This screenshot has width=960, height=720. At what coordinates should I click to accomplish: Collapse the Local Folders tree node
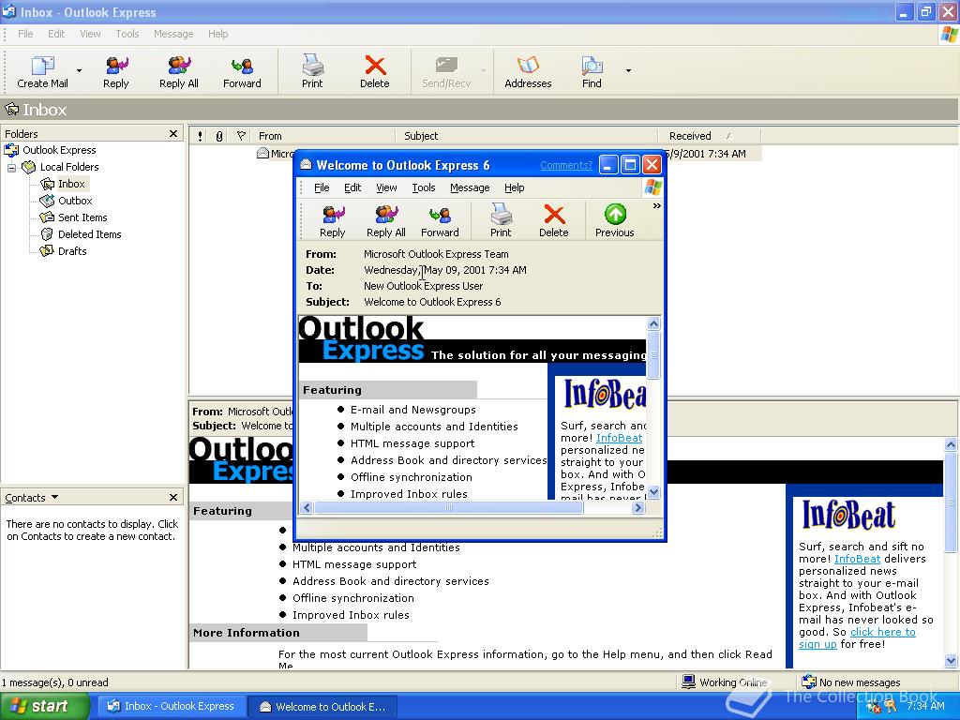pos(11,167)
